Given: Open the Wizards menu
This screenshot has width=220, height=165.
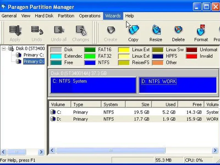Looking at the screenshot, I should pos(113,16).
